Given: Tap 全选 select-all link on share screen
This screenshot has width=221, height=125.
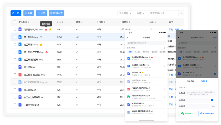Looking at the screenshot, I should point(215,38).
